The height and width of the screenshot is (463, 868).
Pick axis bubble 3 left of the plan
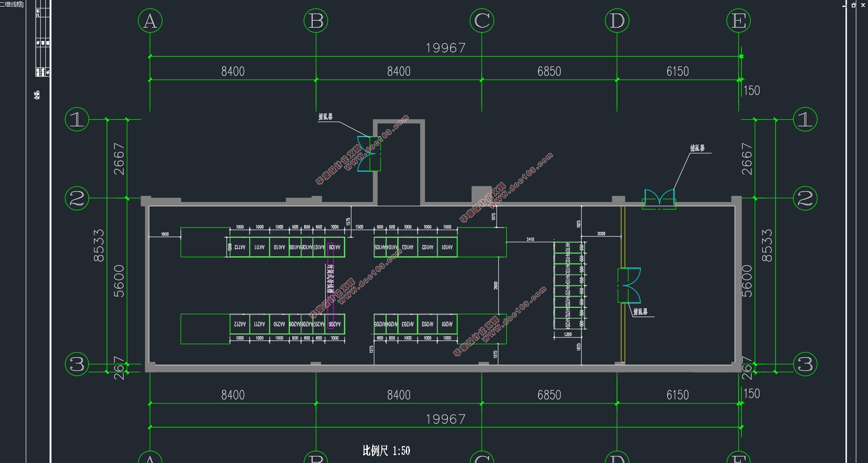(x=77, y=364)
